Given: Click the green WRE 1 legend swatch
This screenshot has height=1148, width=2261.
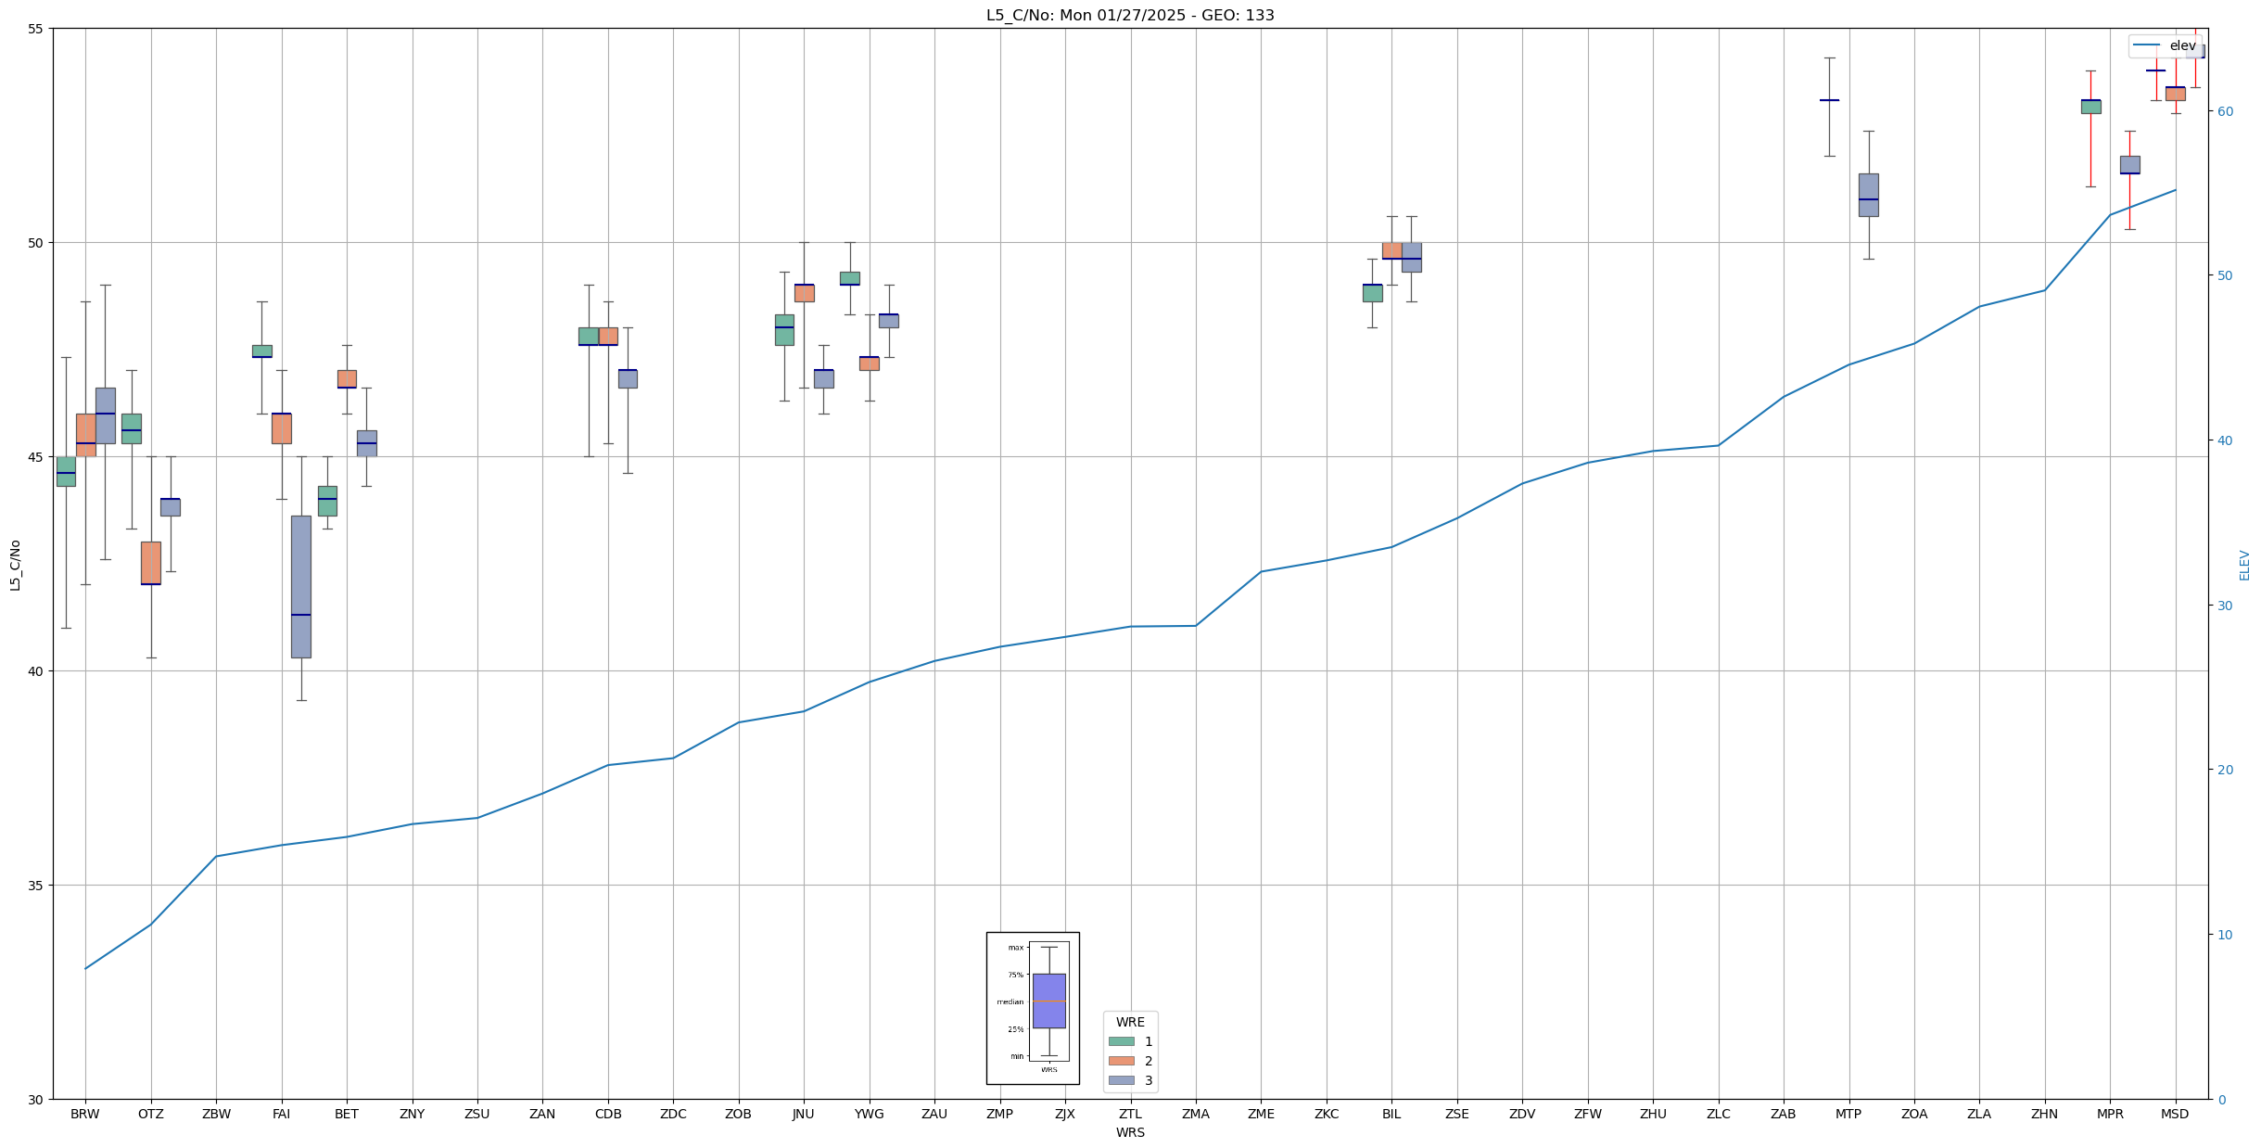Looking at the screenshot, I should coord(1121,1041).
